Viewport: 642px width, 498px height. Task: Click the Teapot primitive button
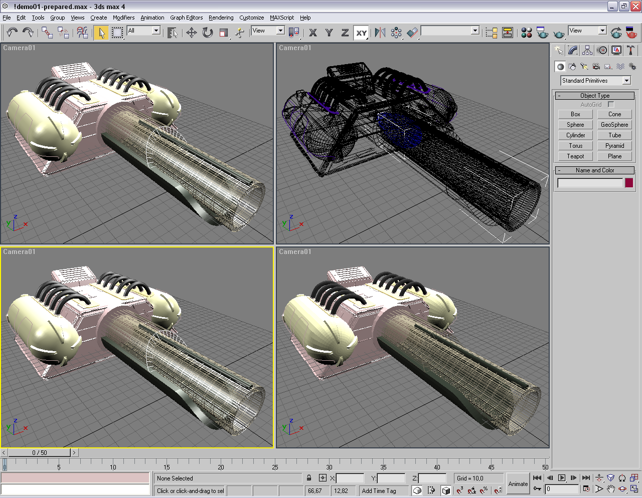point(575,156)
